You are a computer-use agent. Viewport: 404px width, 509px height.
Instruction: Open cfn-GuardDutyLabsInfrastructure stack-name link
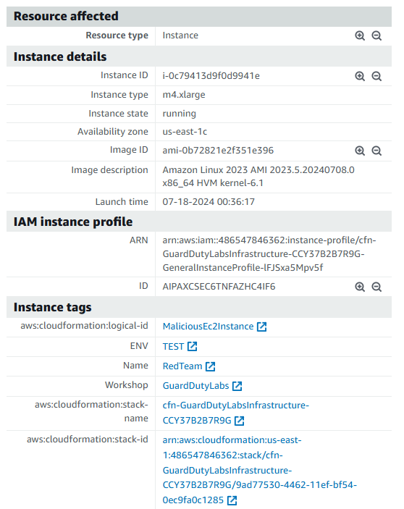(236, 413)
